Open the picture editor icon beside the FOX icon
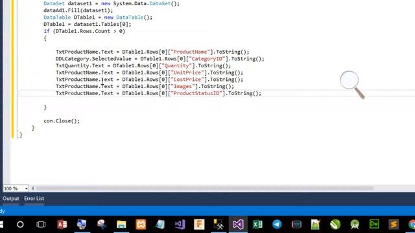Viewport: 415px width, 233px height. click(316, 225)
